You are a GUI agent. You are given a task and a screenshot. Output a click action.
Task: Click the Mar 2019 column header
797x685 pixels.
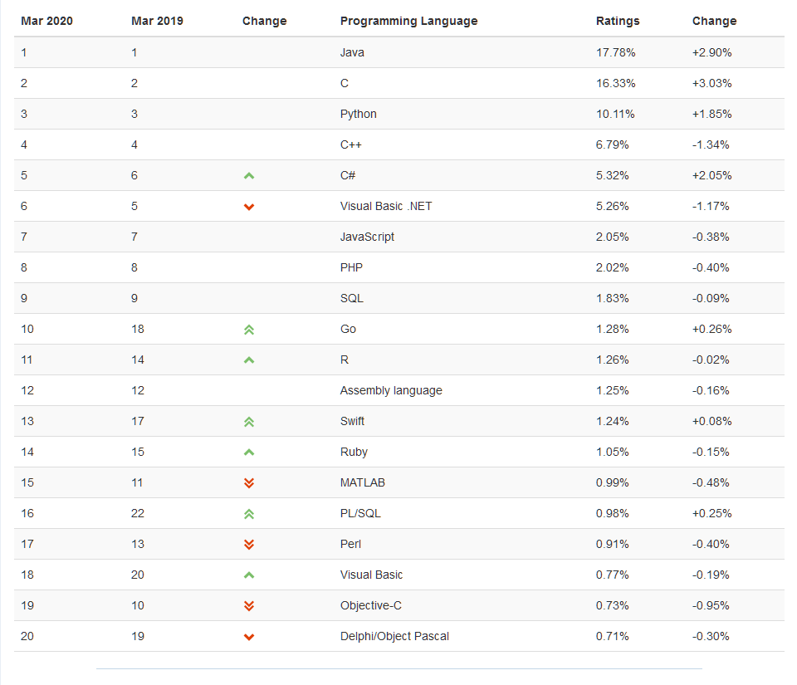coord(157,21)
